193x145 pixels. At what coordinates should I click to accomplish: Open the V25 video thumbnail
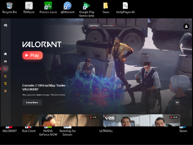pyautogui.click(x=142, y=120)
